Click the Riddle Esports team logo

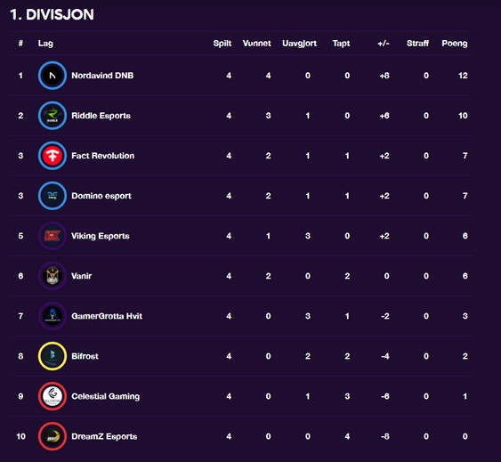tap(53, 116)
